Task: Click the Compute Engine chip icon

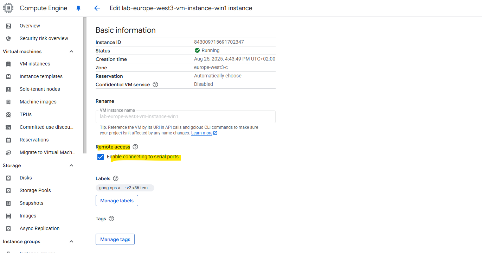Action: click(8, 8)
